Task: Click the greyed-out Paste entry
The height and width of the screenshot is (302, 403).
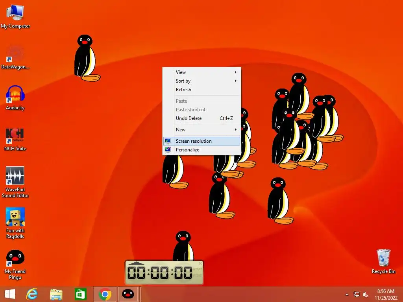Action: click(201, 101)
